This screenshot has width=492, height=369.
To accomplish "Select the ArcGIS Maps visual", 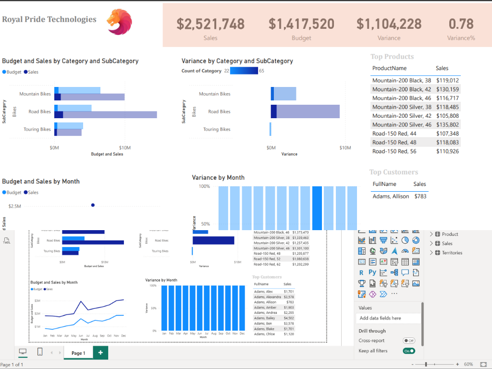I will [x=362, y=294].
